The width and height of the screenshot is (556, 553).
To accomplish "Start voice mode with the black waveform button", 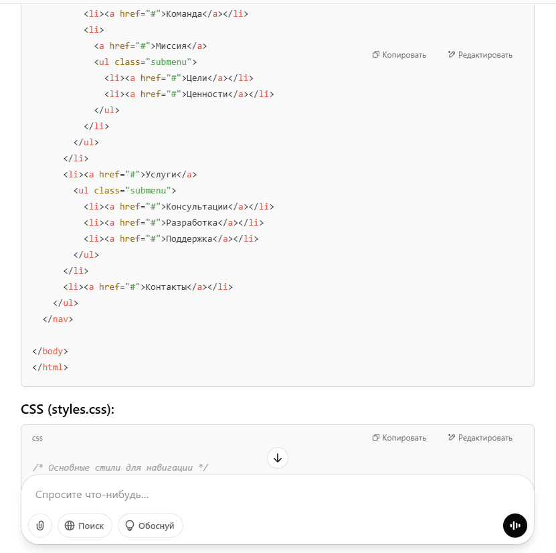I will click(515, 526).
